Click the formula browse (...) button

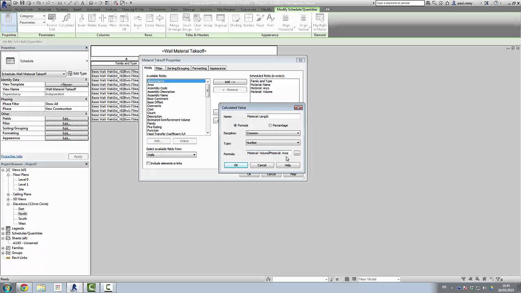pyautogui.click(x=297, y=153)
